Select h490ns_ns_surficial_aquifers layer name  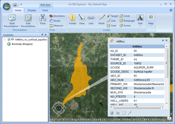tap(31, 40)
